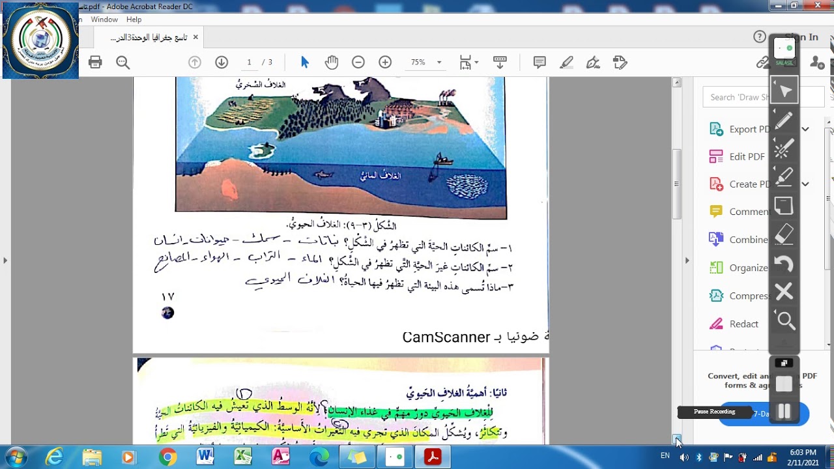The image size is (834, 469).
Task: Select the cursor tool in recorder toolbar
Action: tap(784, 91)
